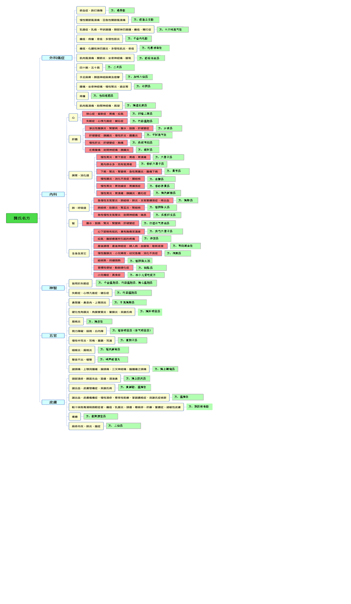Select the 內科 branch node
The height and width of the screenshot is (604, 351).
(x=53, y=194)
